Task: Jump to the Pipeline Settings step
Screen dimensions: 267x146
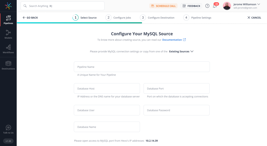Action: (x=197, y=18)
